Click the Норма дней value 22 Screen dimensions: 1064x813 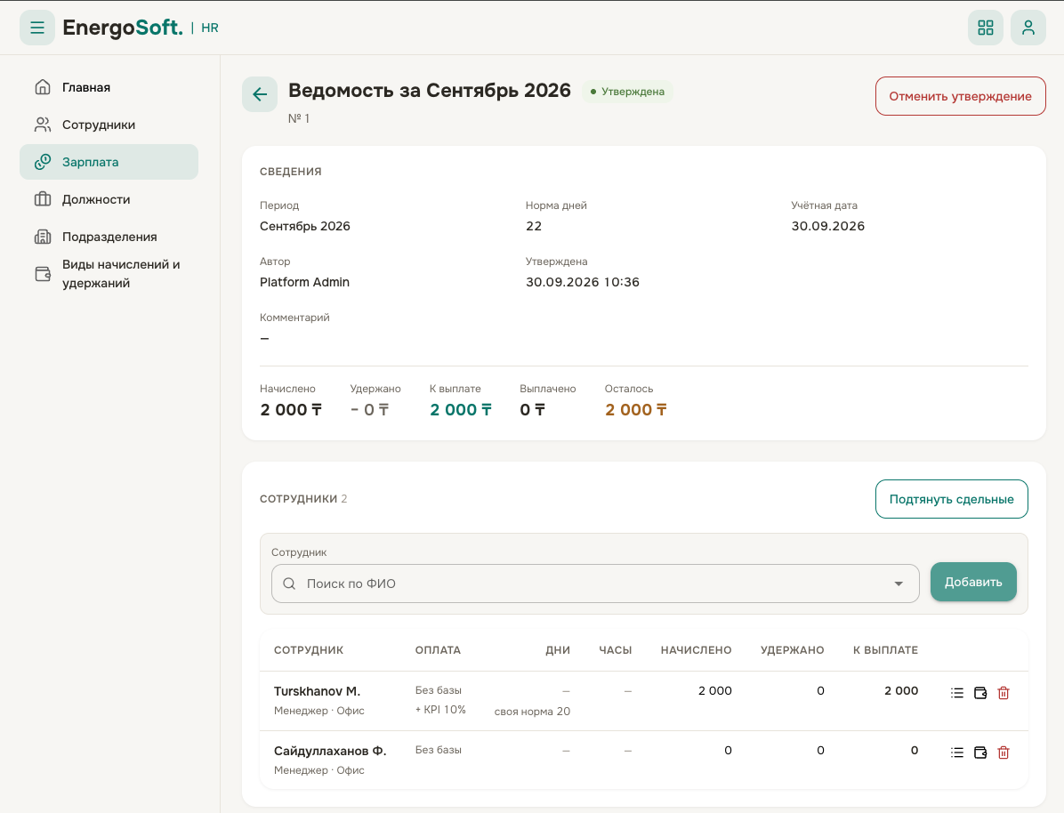coord(534,226)
